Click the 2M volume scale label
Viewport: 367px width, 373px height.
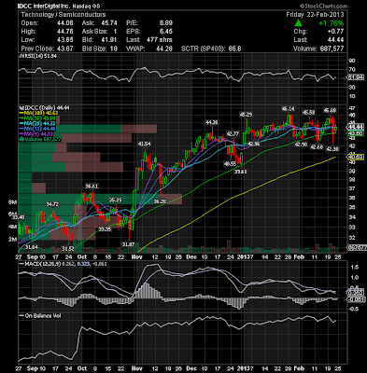(x=12, y=240)
